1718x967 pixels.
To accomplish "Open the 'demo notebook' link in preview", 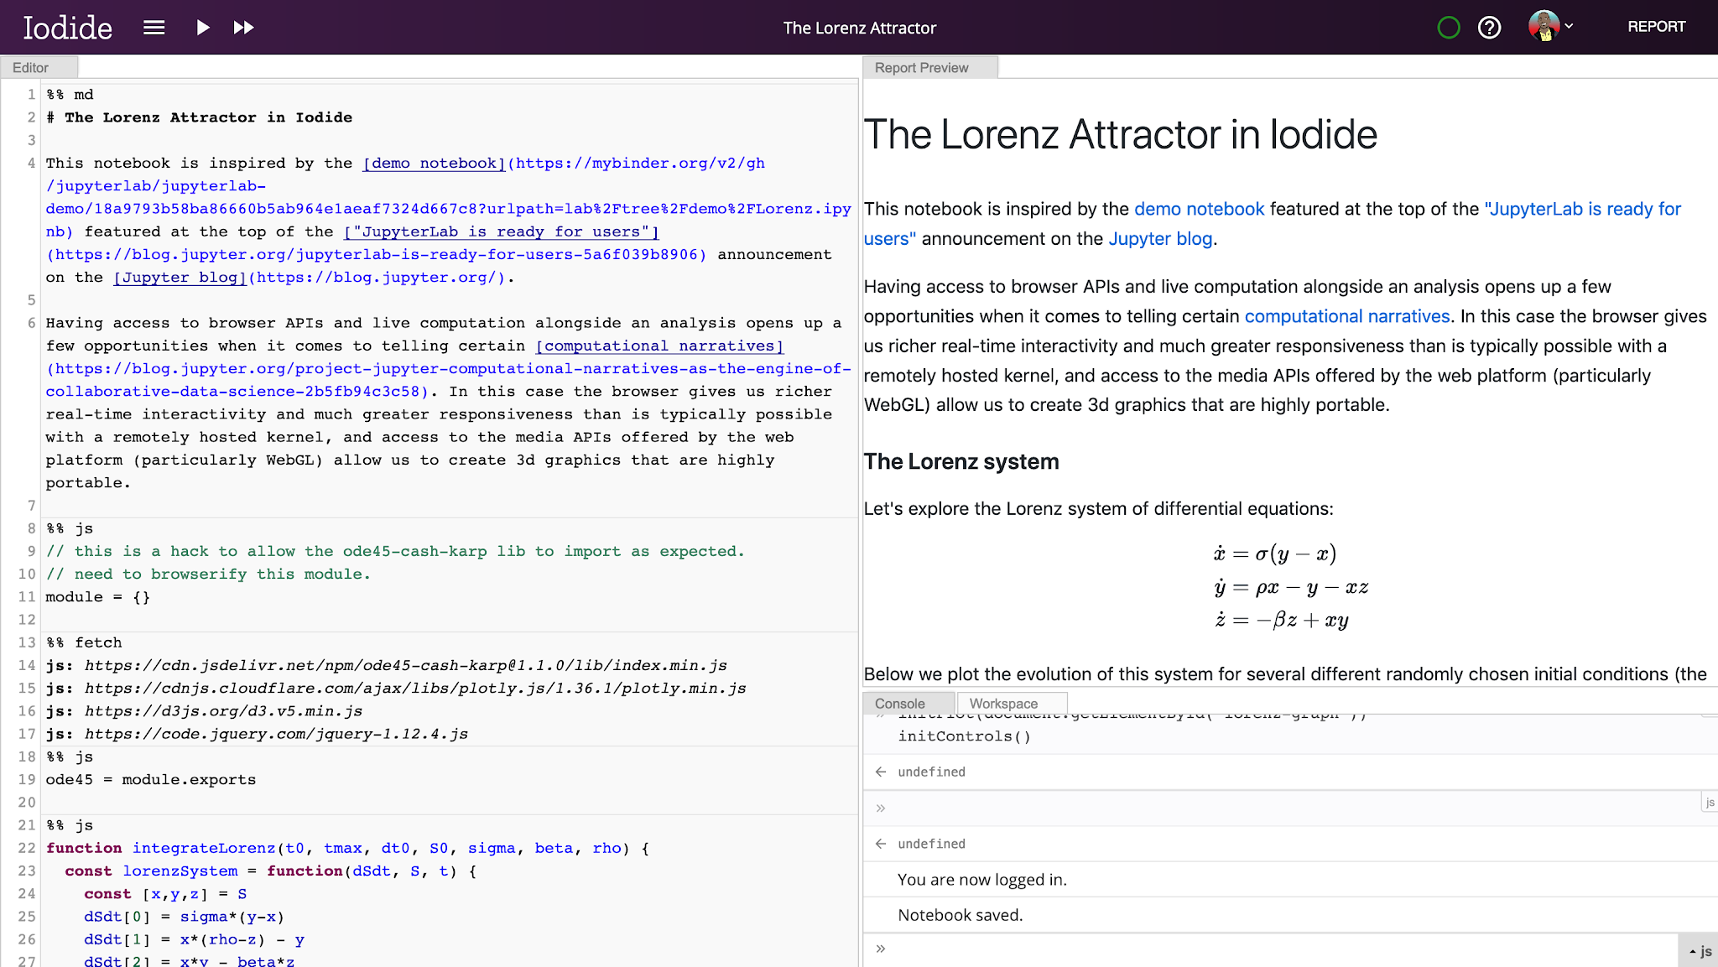I will 1199,209.
